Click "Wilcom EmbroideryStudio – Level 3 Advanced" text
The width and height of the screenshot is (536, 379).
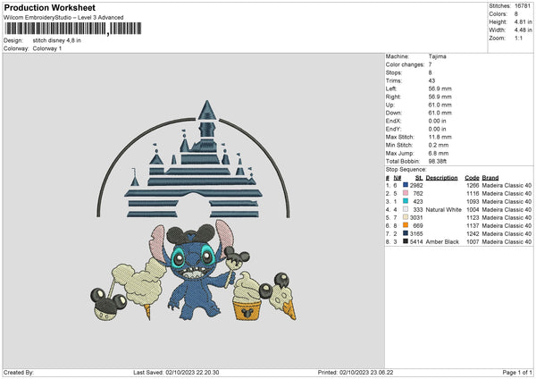[x=63, y=18]
